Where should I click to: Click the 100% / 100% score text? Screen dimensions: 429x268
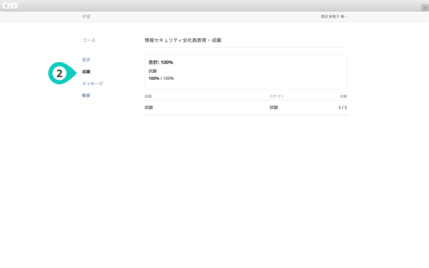coord(161,78)
